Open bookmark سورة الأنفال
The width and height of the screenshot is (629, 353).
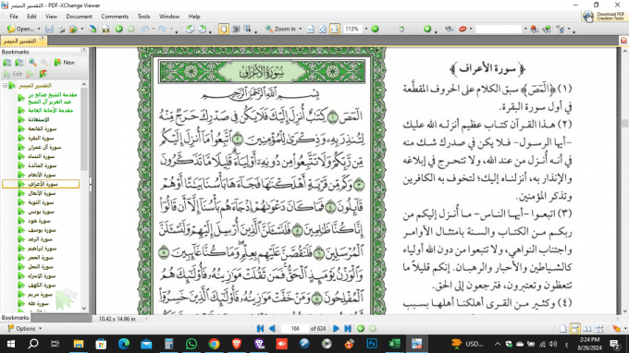pyautogui.click(x=42, y=193)
